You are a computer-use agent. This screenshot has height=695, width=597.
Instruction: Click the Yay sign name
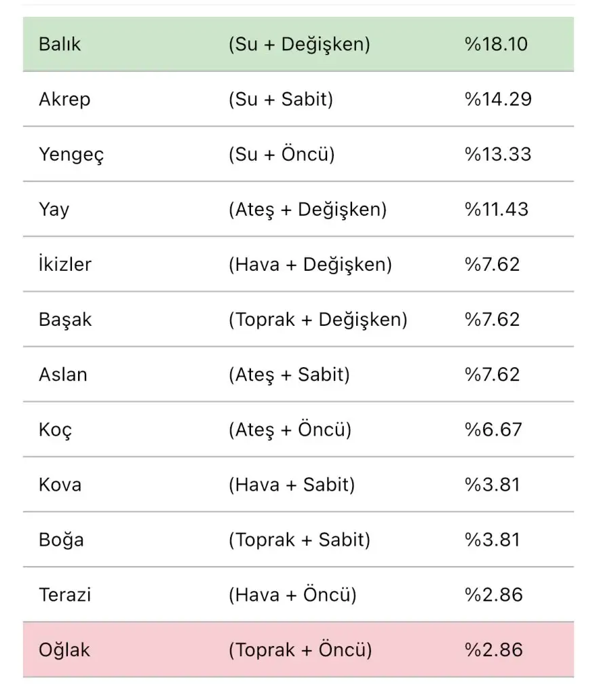[x=54, y=210]
